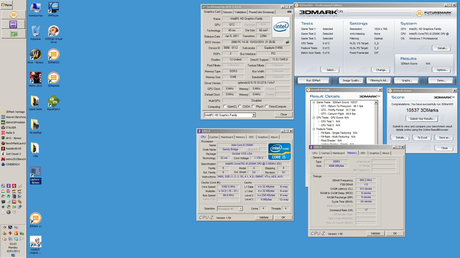460x258 pixels.
Task: Launch the capture shortcut icon
Action: coord(35,175)
